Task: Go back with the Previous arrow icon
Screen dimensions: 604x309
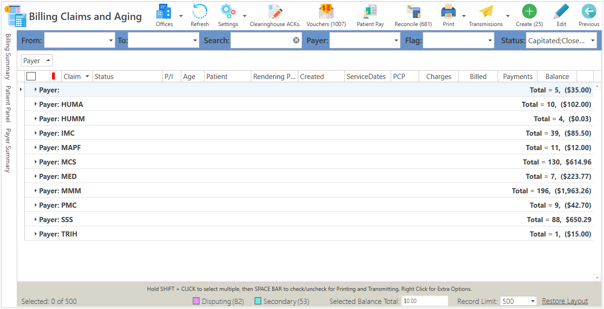Action: [589, 11]
